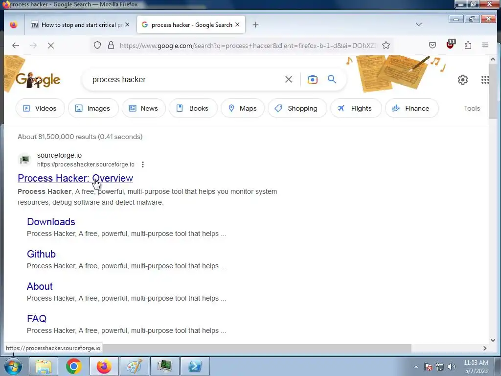501x376 pixels.
Task: Open the FAQ sitelink
Action: click(x=37, y=319)
